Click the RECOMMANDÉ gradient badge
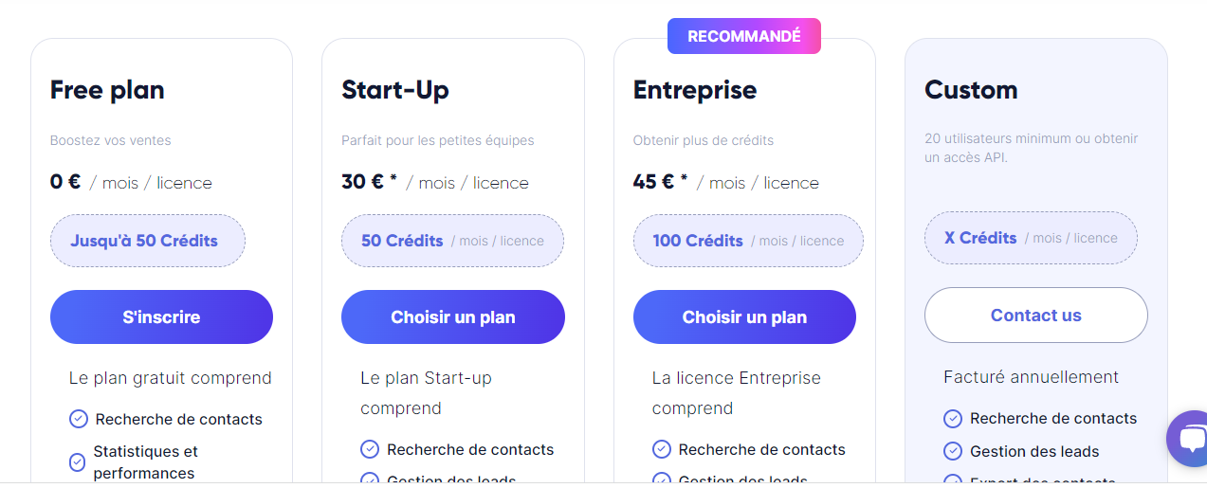This screenshot has width=1207, height=488. pos(743,36)
